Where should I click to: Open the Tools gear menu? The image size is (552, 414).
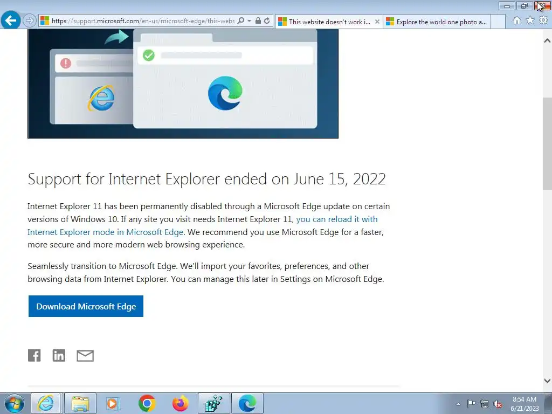[x=543, y=20]
